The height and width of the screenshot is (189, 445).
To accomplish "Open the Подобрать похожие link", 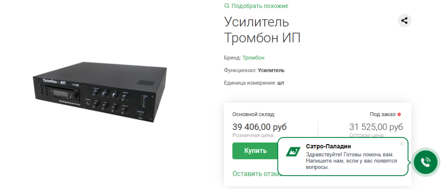I will pyautogui.click(x=260, y=6).
